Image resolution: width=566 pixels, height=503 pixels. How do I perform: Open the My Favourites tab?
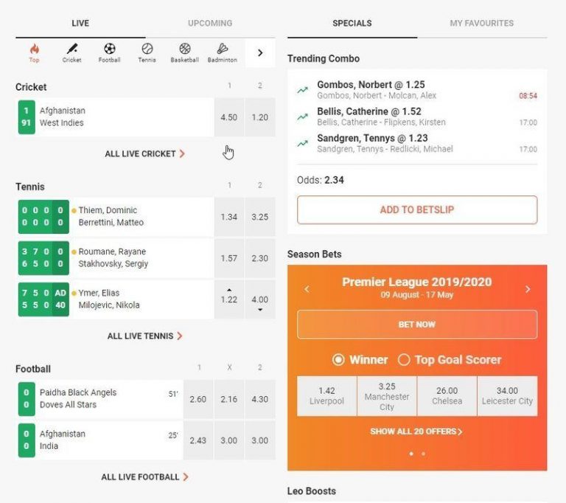click(x=482, y=24)
